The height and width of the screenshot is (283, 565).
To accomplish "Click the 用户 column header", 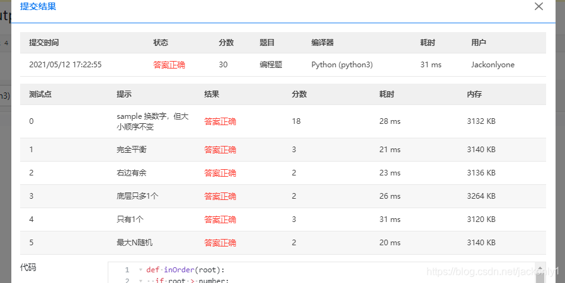I will (x=479, y=42).
